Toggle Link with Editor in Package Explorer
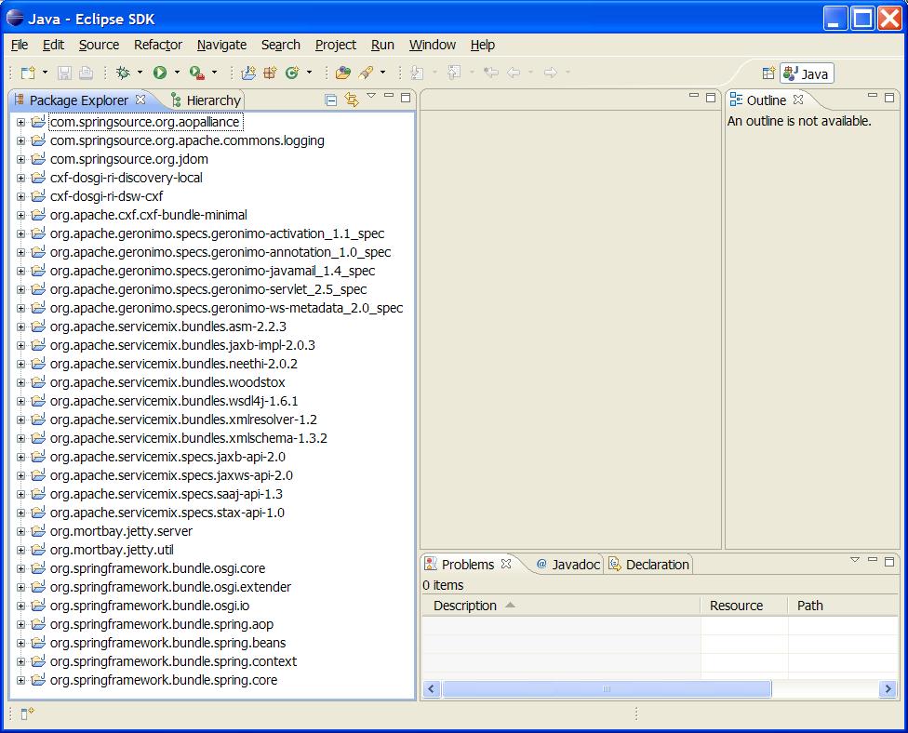This screenshot has width=908, height=733. 351,100
